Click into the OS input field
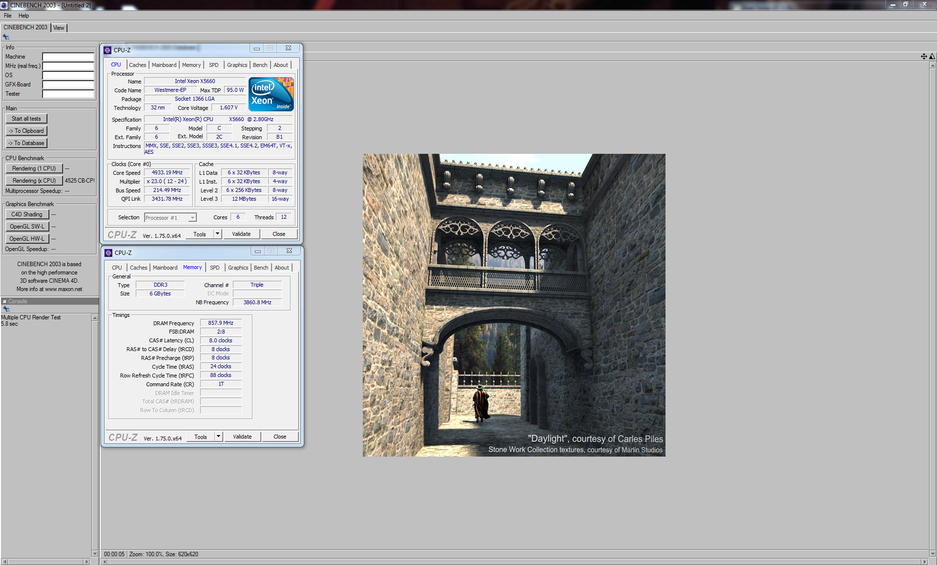 (x=68, y=75)
